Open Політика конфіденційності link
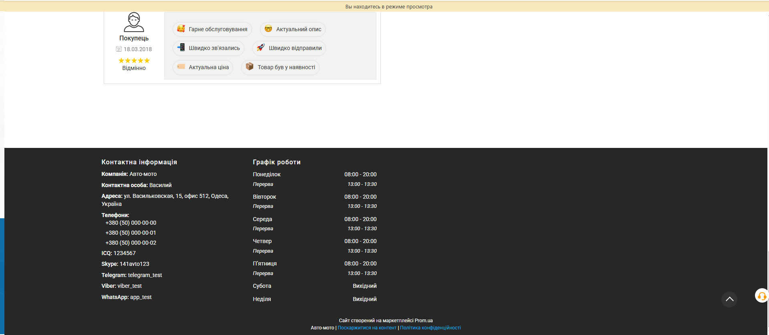The height and width of the screenshot is (335, 769). (430, 328)
